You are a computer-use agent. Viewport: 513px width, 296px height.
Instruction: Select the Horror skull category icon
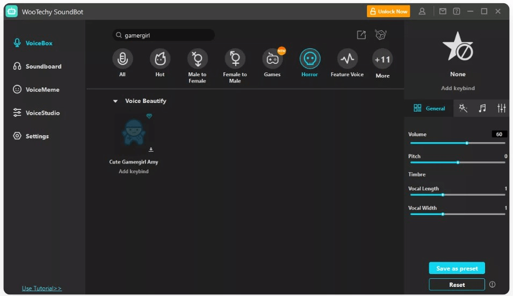coord(309,58)
